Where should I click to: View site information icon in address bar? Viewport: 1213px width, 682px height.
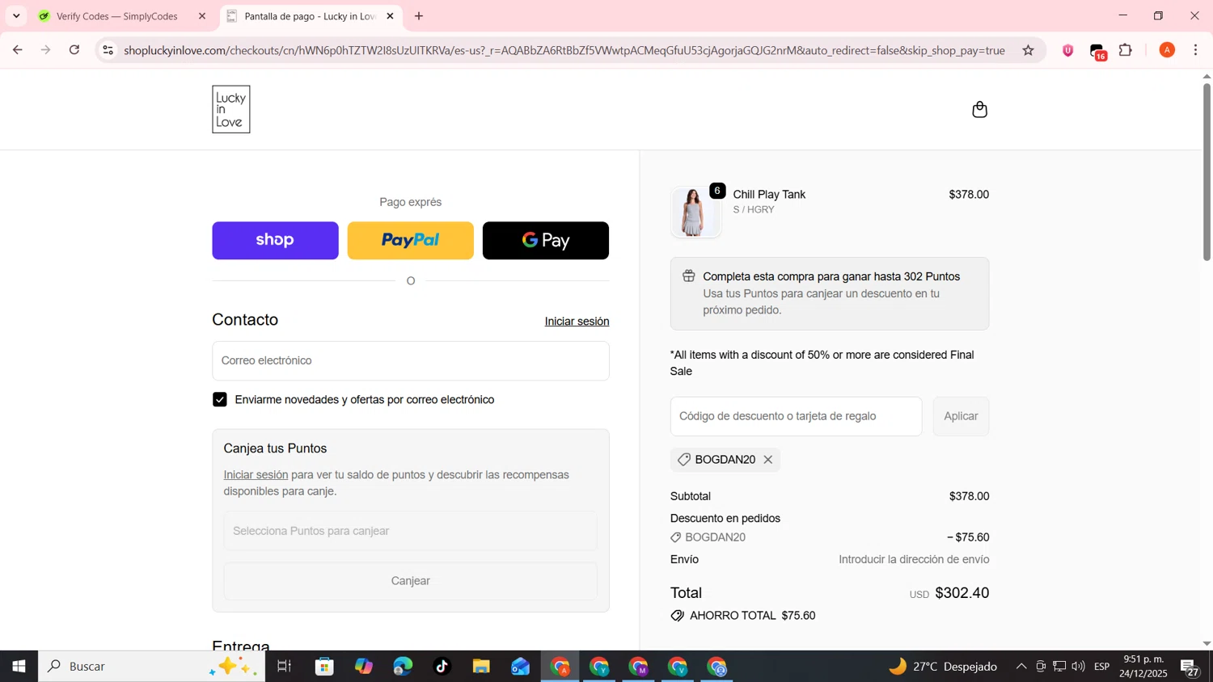pos(108,50)
